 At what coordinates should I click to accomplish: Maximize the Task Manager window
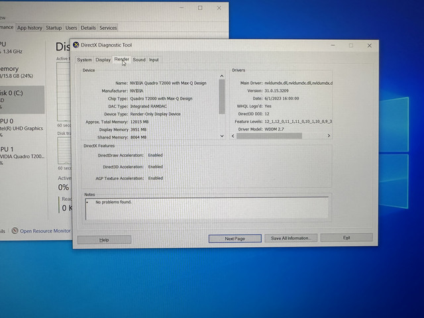click(200, 8)
